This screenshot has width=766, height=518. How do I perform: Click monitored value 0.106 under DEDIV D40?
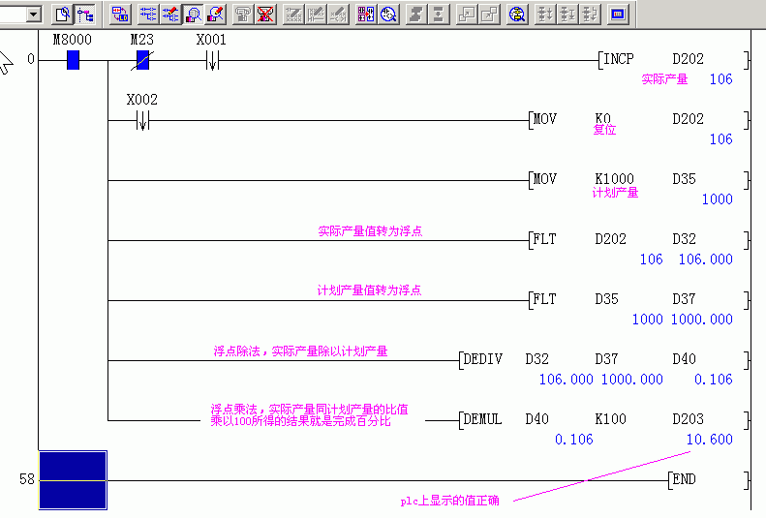714,380
